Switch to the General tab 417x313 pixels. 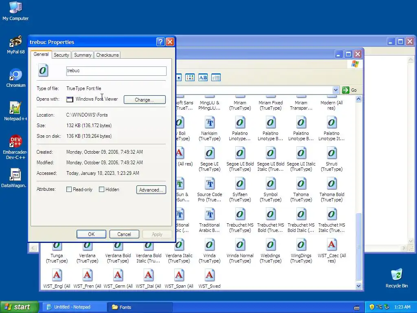click(41, 54)
